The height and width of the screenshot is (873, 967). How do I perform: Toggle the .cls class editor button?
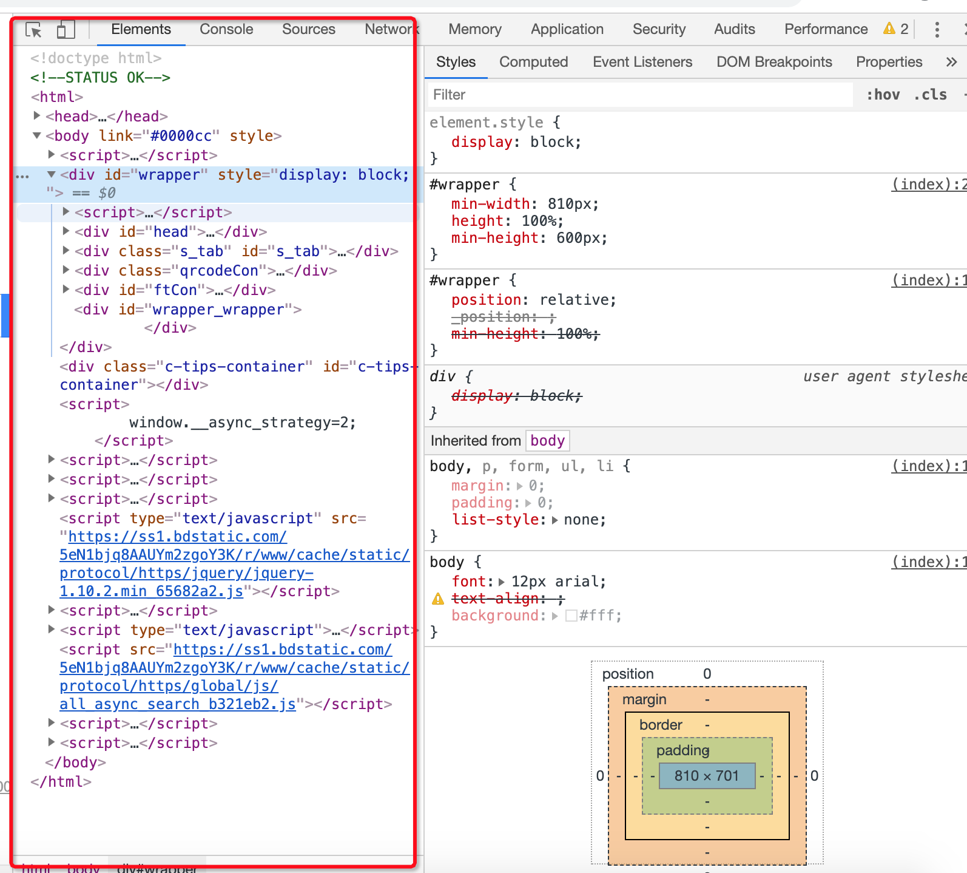coord(931,95)
